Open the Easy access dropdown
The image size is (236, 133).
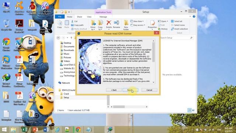pyautogui.click(x=138, y=25)
